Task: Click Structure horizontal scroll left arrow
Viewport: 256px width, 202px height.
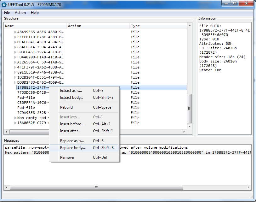Action: click(x=6, y=132)
